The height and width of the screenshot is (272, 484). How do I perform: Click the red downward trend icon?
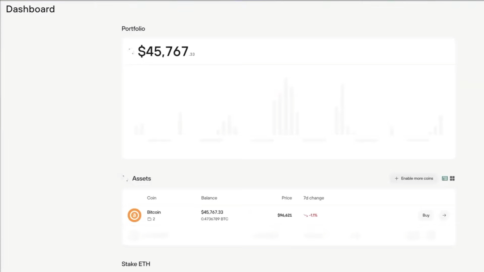point(306,215)
